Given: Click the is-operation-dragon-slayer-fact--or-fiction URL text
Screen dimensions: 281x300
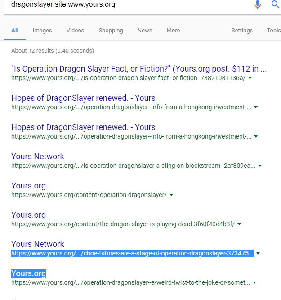Looking at the screenshot, I should [128, 78].
